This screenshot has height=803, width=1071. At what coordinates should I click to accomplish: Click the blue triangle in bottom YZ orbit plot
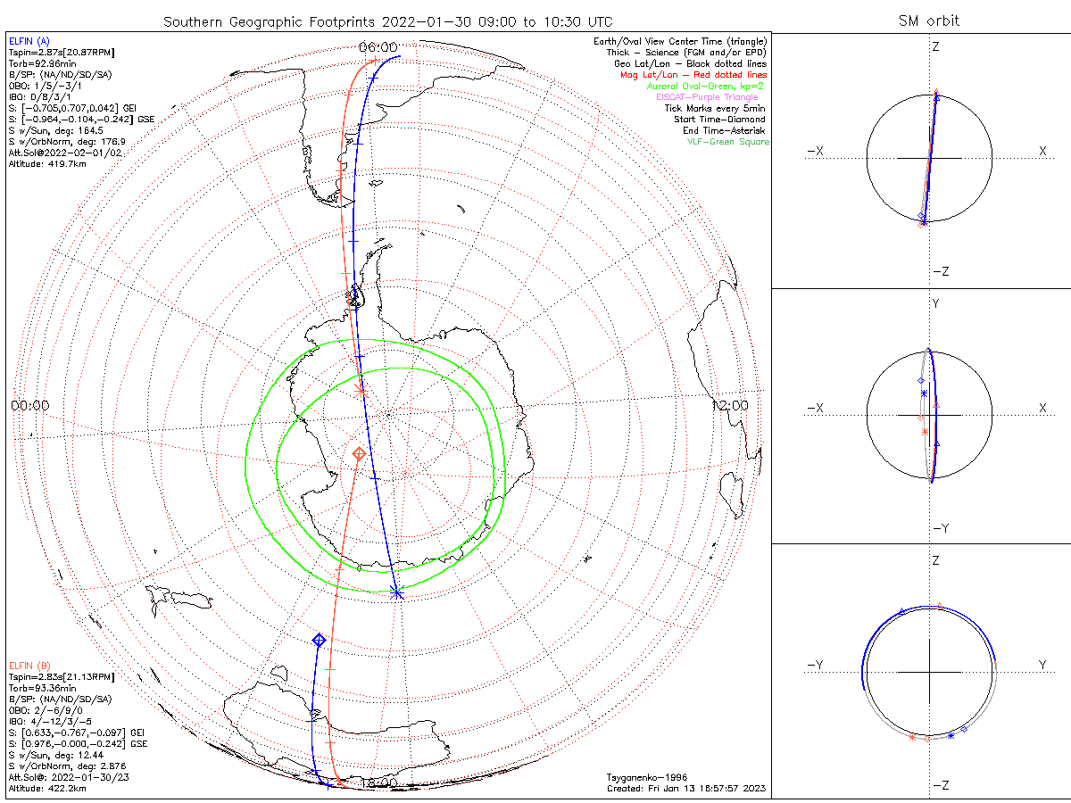point(902,611)
